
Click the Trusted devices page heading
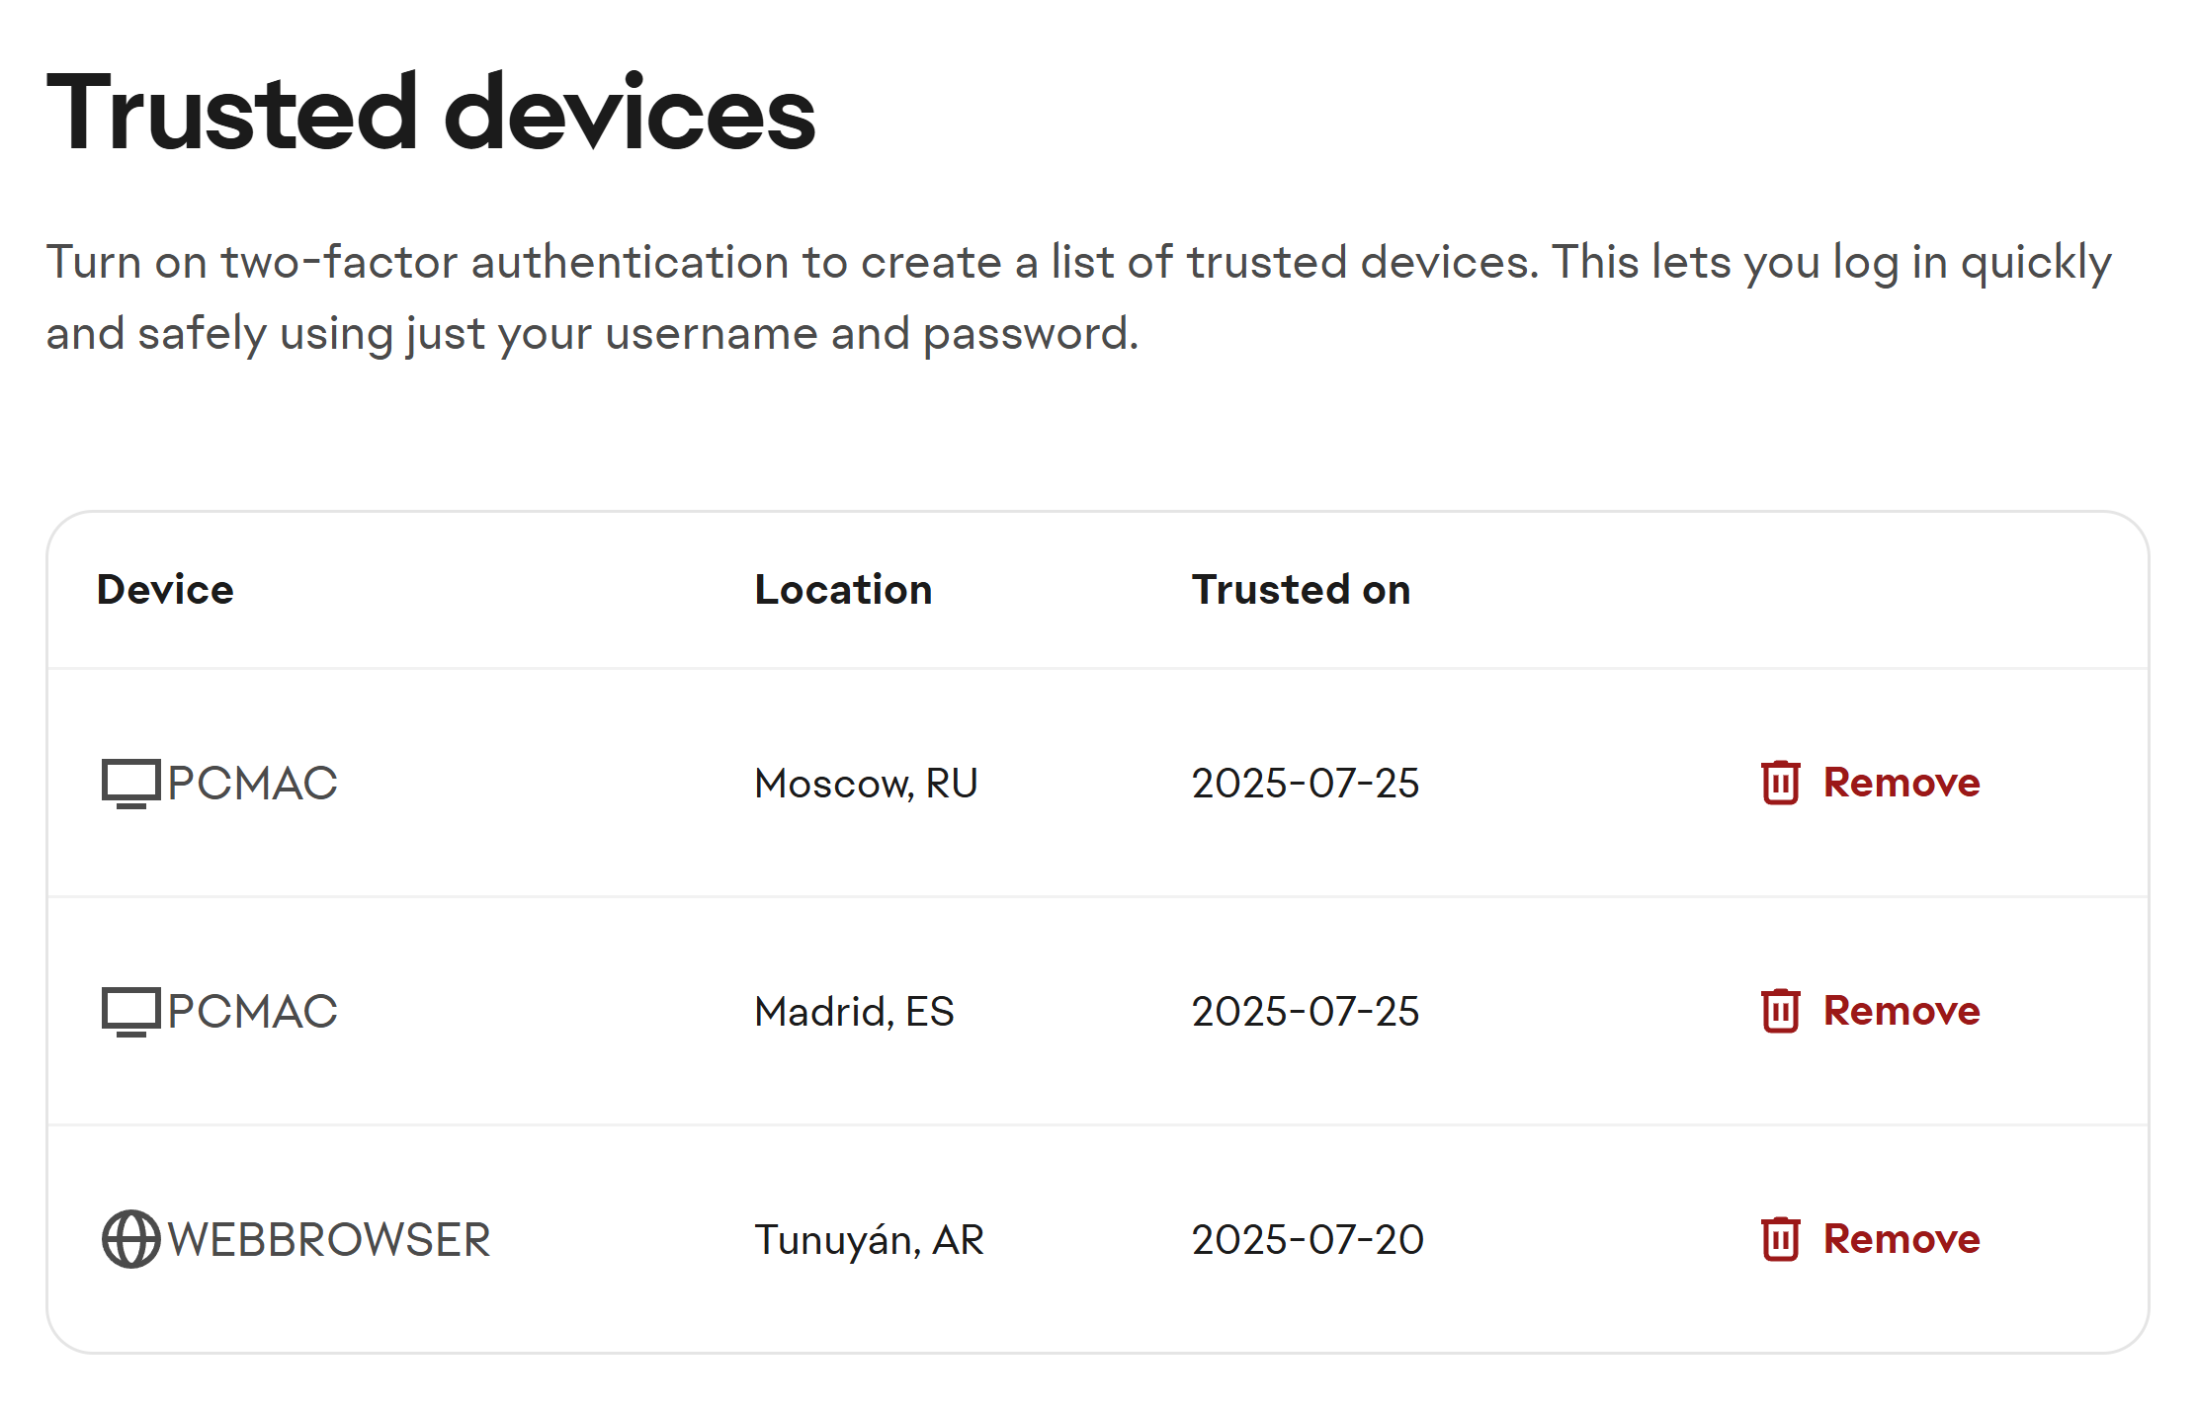(430, 113)
